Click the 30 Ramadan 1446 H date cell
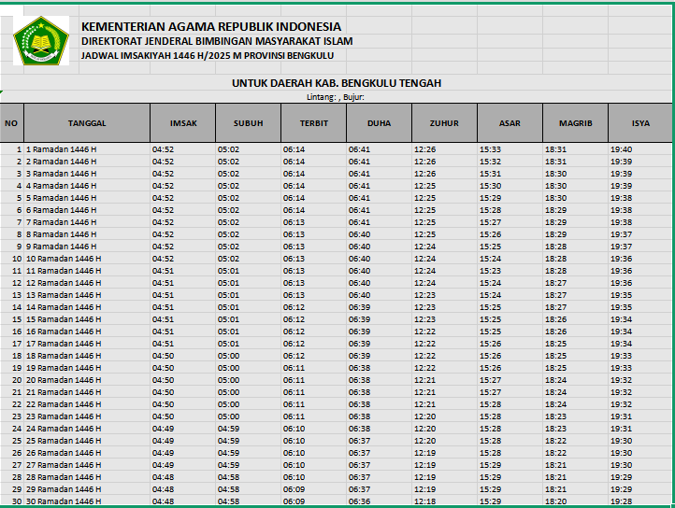675x508 pixels. tap(63, 501)
